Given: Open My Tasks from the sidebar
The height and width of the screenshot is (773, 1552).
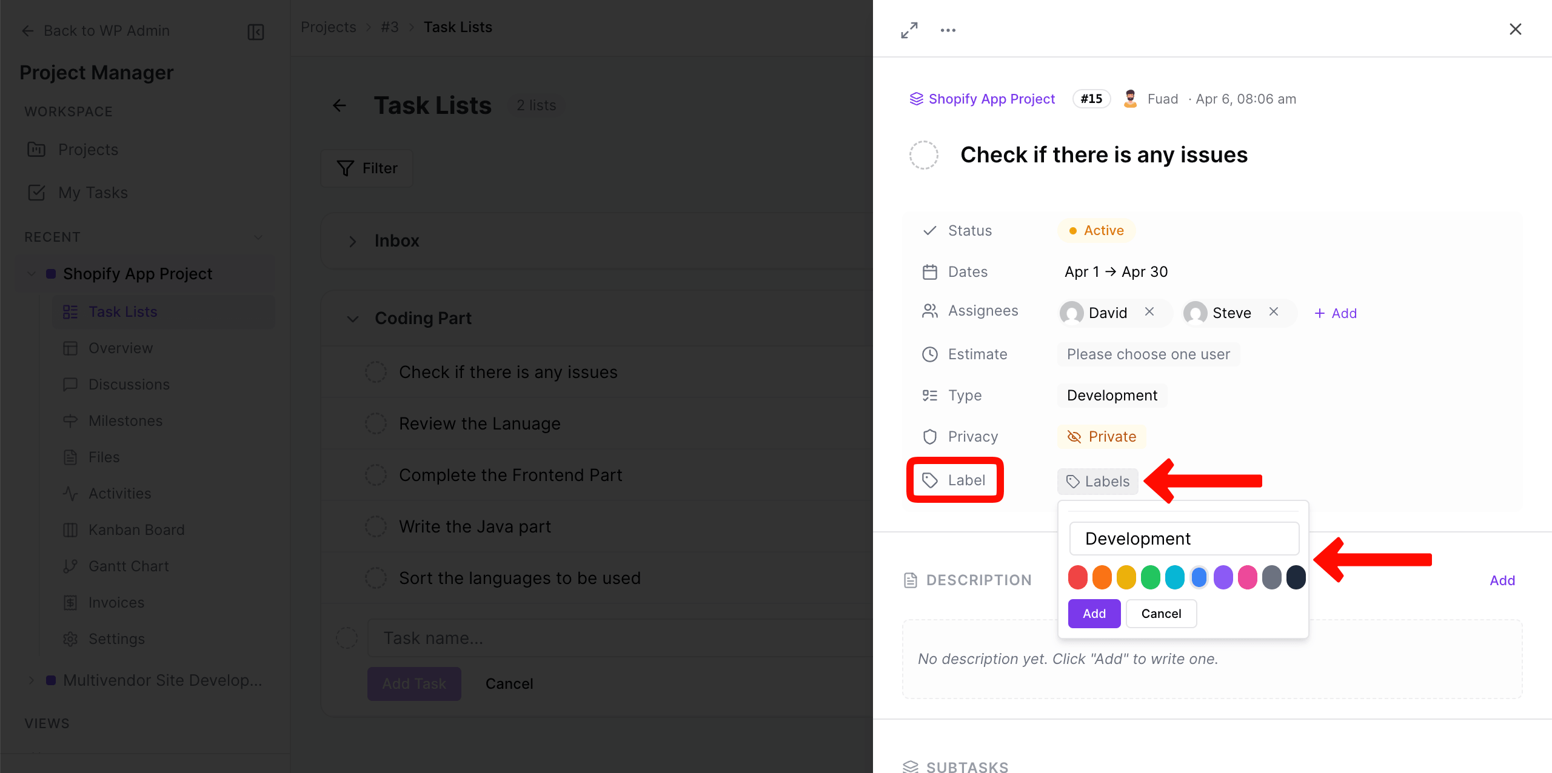Looking at the screenshot, I should coord(93,193).
